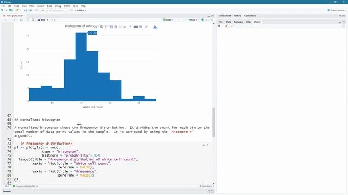Open the chunk navigator in the status bar

(x=25, y=186)
